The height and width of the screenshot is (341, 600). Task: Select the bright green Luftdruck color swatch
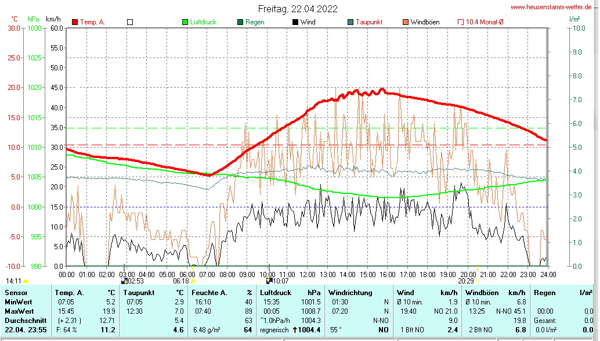(185, 22)
